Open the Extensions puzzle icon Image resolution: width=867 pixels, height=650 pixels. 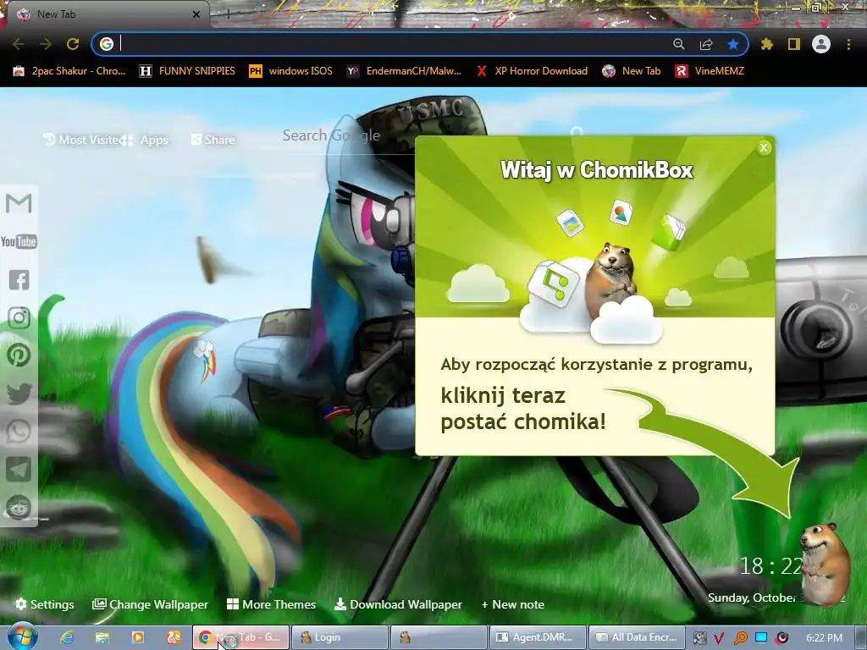pyautogui.click(x=767, y=44)
